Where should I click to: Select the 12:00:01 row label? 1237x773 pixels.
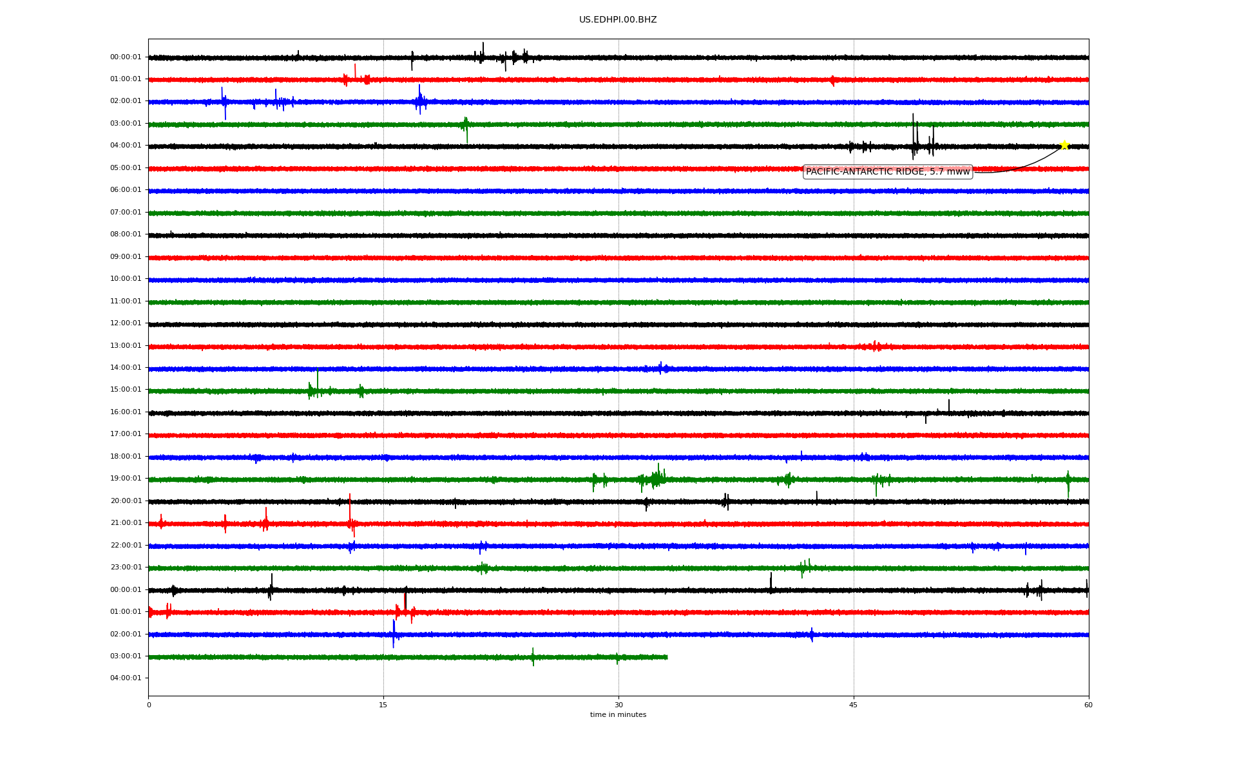click(126, 323)
